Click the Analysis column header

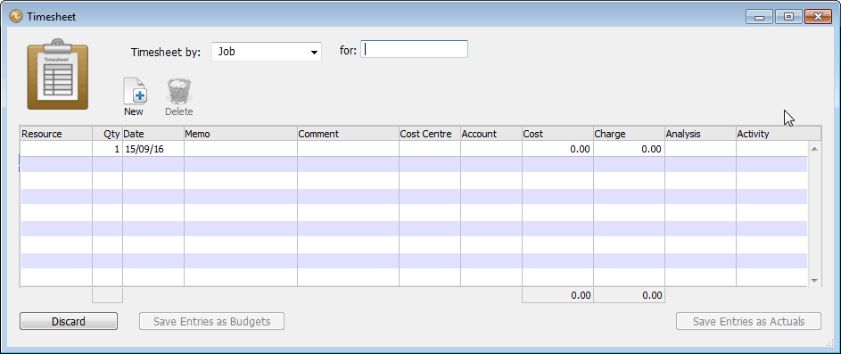700,134
